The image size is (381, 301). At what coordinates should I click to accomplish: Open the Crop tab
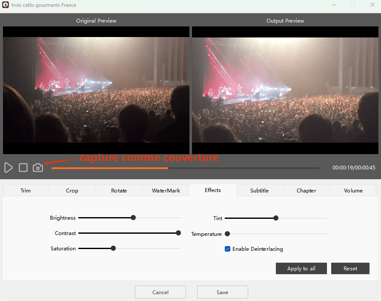(72, 191)
